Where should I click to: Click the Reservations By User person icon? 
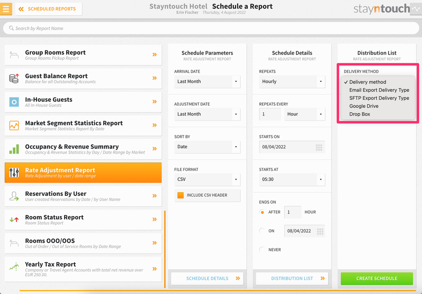point(14,196)
